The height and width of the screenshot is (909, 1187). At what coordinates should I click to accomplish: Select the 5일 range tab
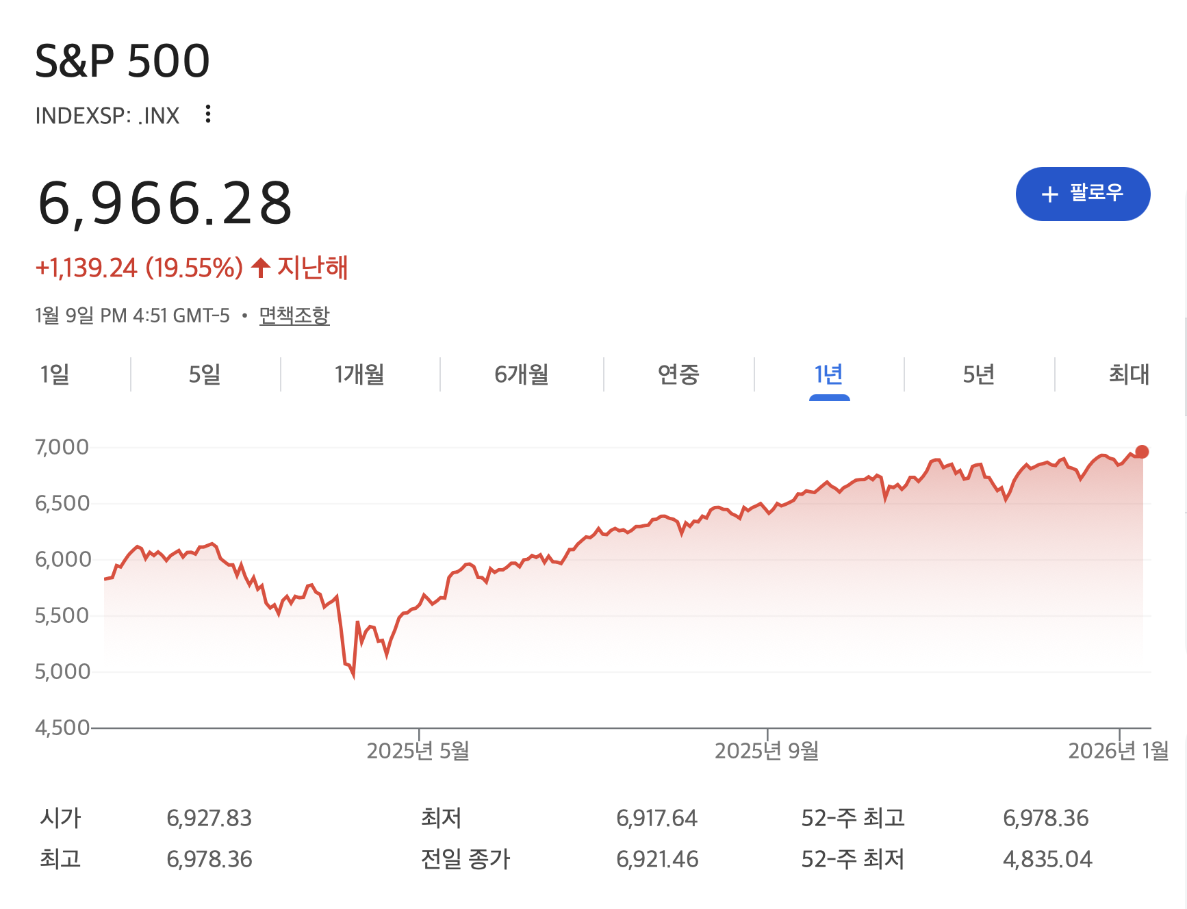[205, 374]
